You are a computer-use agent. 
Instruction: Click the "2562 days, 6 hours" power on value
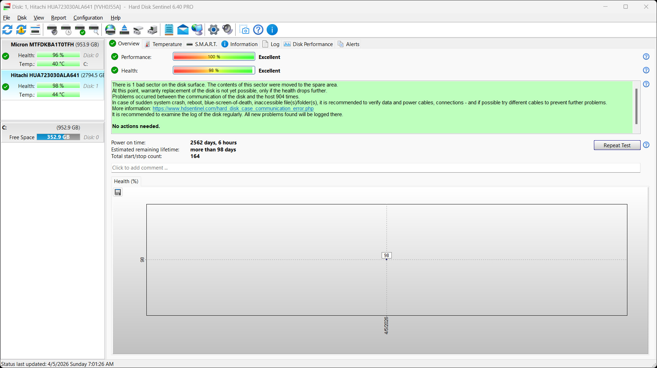[213, 143]
